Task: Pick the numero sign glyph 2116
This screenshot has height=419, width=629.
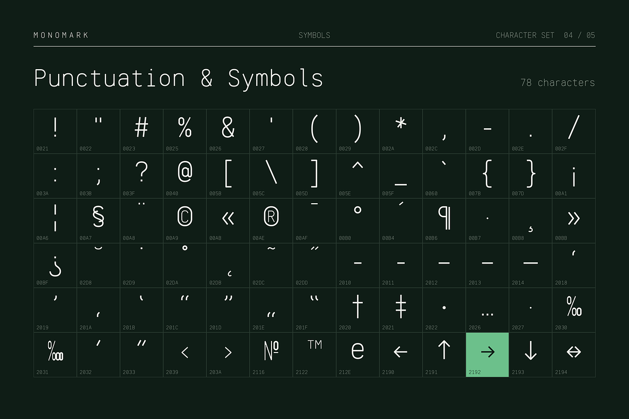Action: 271,354
